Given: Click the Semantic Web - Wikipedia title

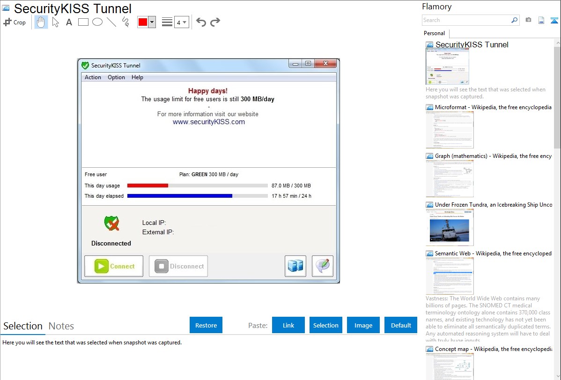Looking at the screenshot, I should click(x=493, y=253).
